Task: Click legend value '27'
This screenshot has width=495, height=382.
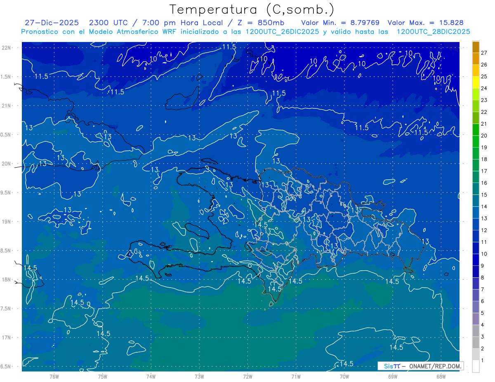Action: click(x=484, y=53)
